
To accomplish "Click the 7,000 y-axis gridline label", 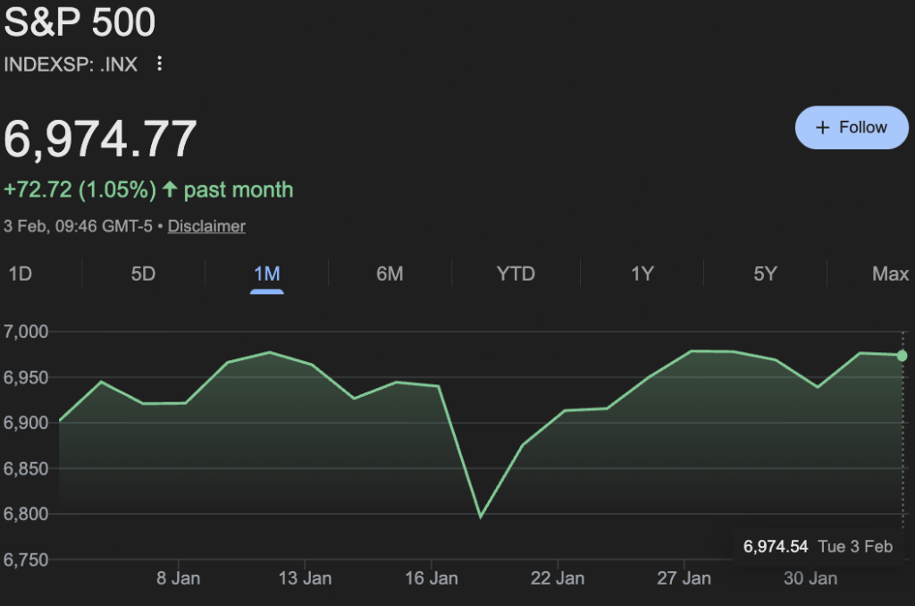I will 25,332.
